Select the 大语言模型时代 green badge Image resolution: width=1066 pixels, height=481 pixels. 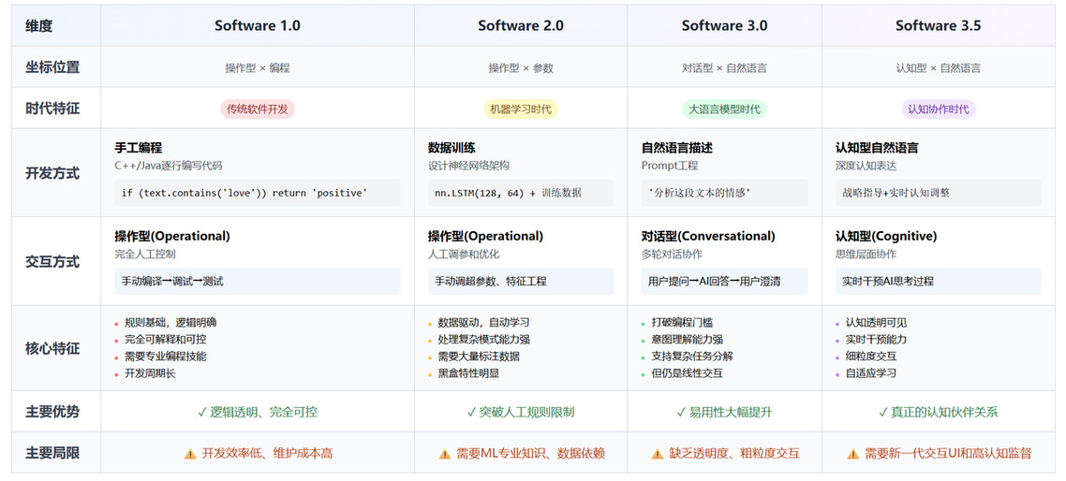tap(725, 109)
